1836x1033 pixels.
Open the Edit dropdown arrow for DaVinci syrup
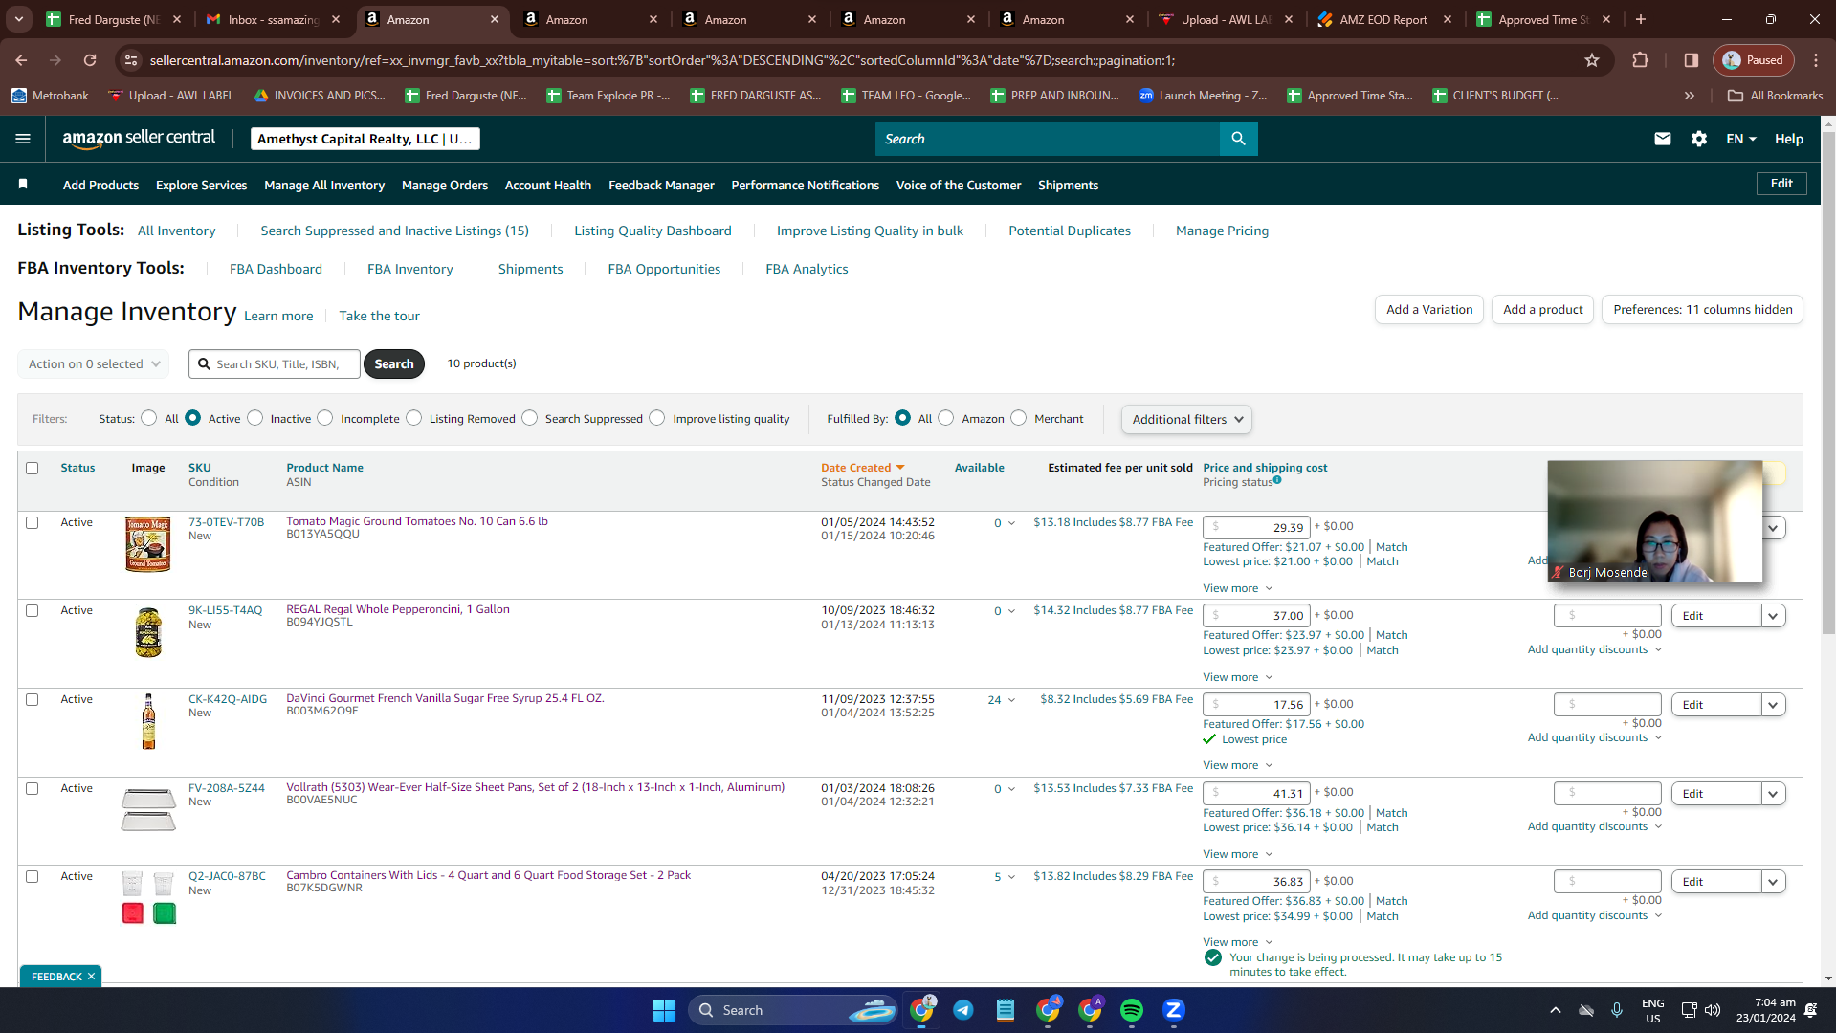[x=1774, y=705]
